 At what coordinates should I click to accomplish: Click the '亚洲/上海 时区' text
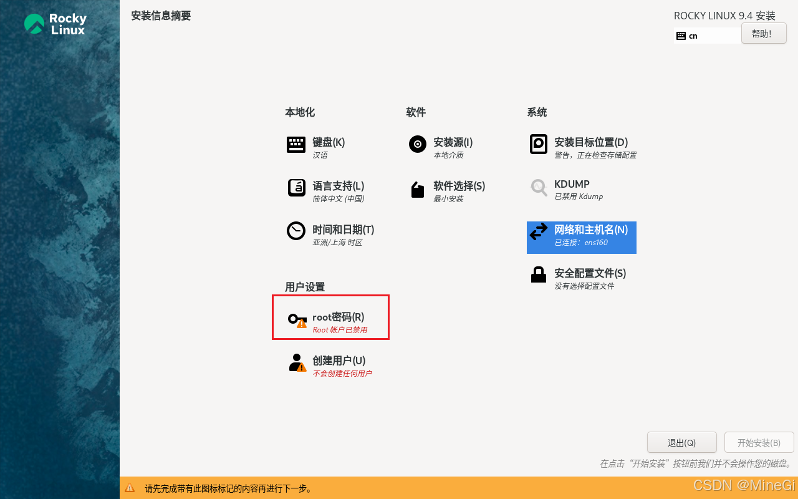tap(337, 243)
